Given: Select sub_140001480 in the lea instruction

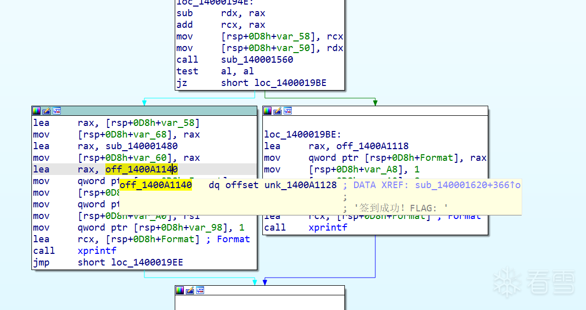Looking at the screenshot, I should pos(142,146).
